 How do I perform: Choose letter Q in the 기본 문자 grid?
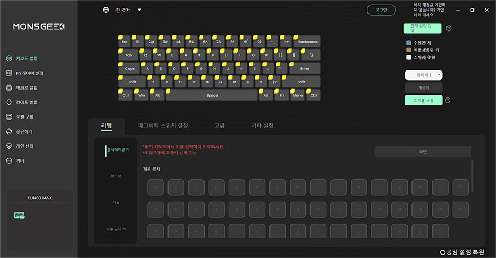pos(156,210)
